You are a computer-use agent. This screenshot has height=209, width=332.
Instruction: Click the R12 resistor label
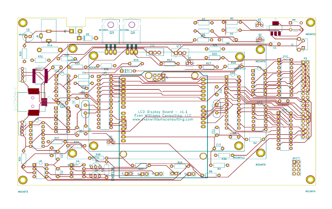(x=170, y=60)
